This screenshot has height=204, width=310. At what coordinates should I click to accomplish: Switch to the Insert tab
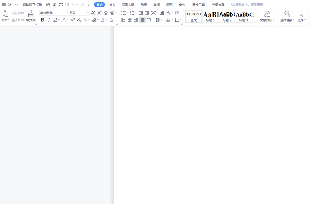[112, 5]
